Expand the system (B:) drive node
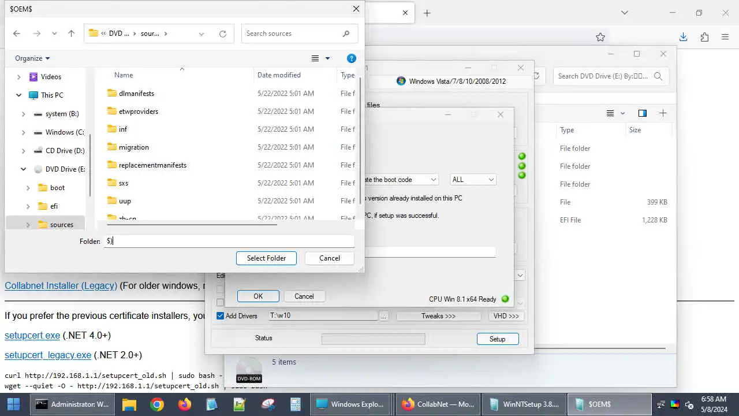 pyautogui.click(x=23, y=114)
